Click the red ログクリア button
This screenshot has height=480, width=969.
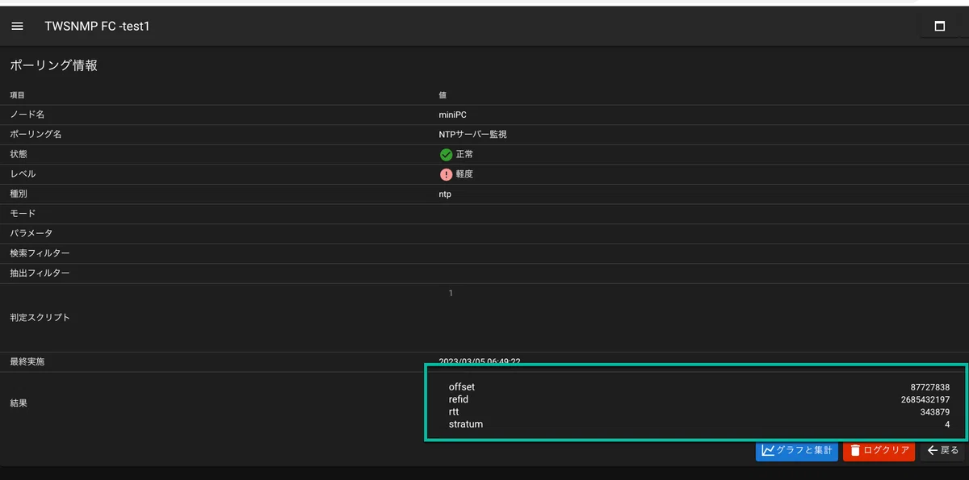(x=879, y=450)
